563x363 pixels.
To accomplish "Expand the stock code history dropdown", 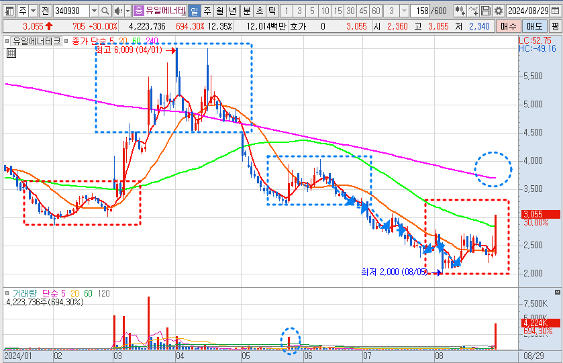I will pos(94,11).
